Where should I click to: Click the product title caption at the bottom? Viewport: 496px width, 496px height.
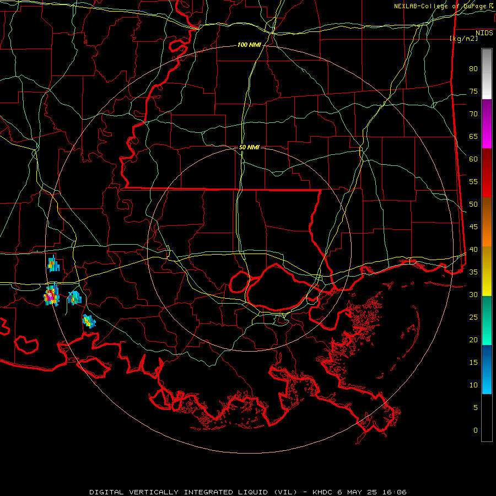pos(247,492)
